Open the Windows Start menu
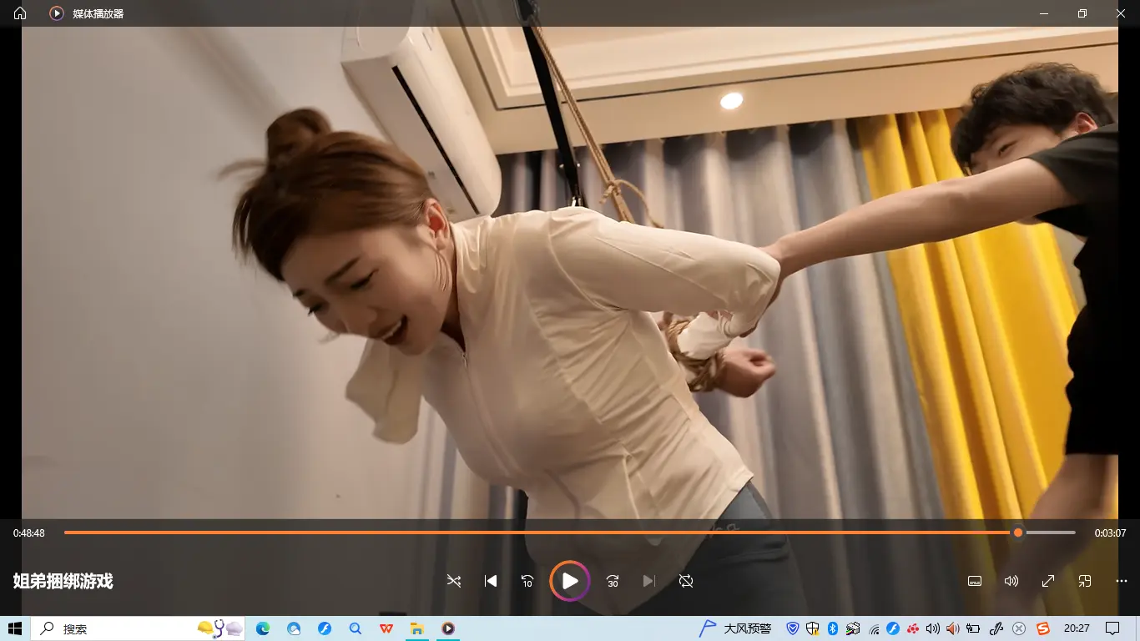 click(x=15, y=628)
